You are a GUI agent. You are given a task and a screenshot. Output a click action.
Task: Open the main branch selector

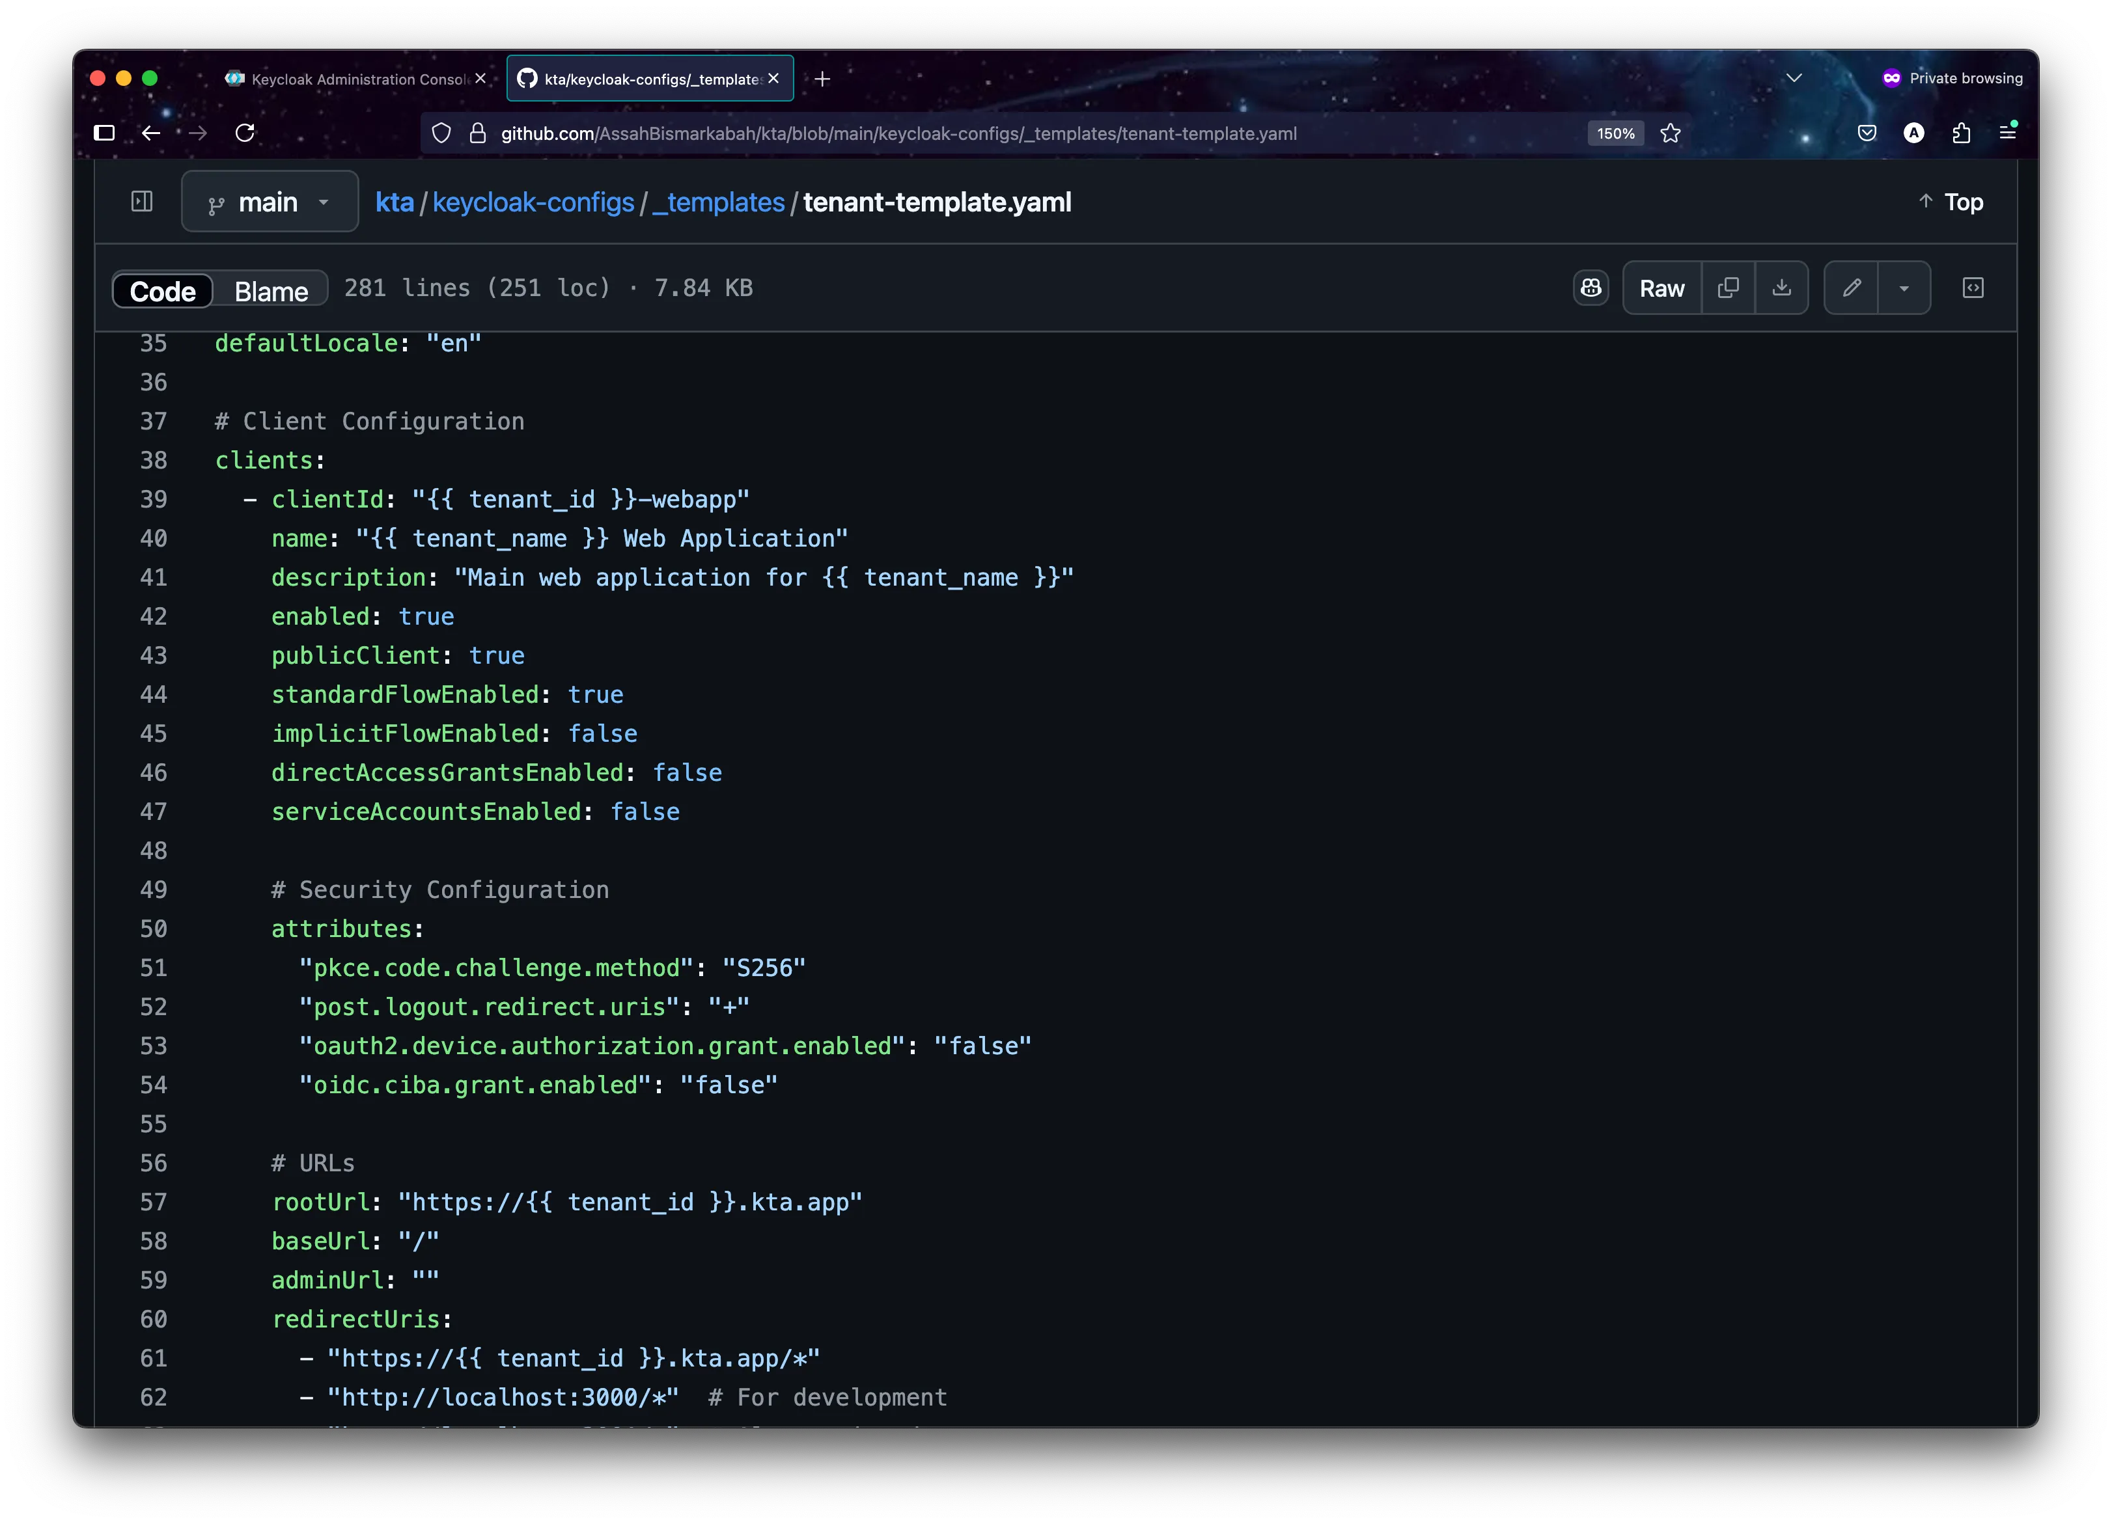(269, 201)
